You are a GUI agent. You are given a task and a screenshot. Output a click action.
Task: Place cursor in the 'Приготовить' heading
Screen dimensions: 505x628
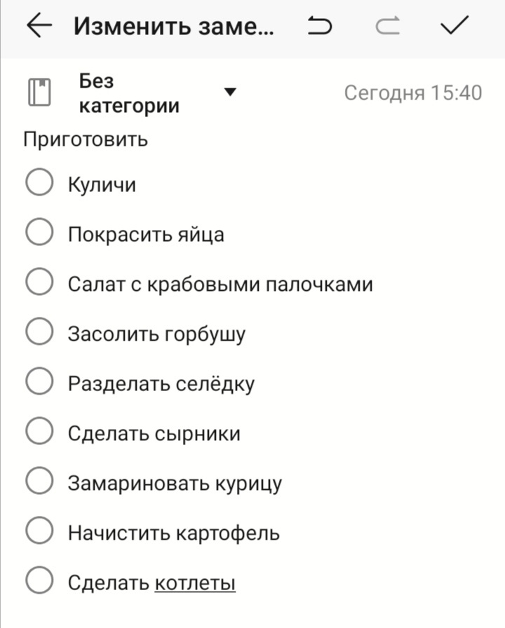(86, 139)
